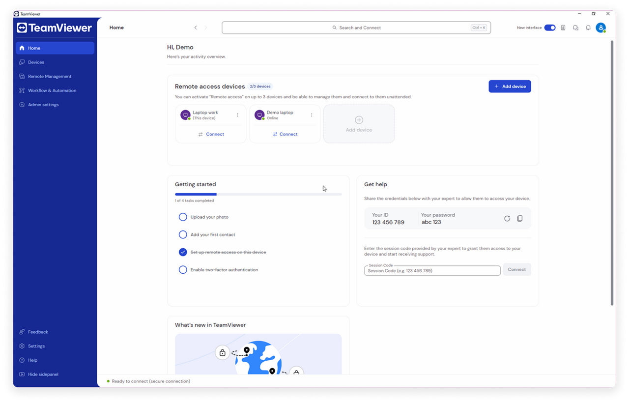Check the Add your first contact circle

[x=183, y=235]
